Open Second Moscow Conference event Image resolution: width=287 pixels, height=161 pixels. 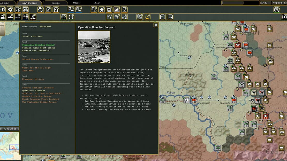point(37,59)
